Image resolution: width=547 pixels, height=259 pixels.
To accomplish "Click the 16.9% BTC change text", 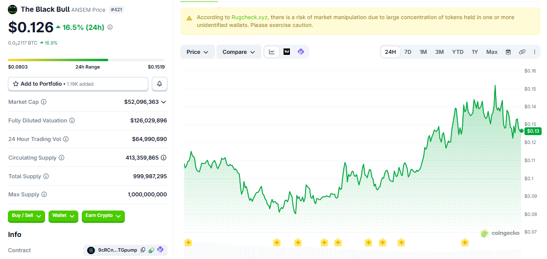I will click(51, 43).
